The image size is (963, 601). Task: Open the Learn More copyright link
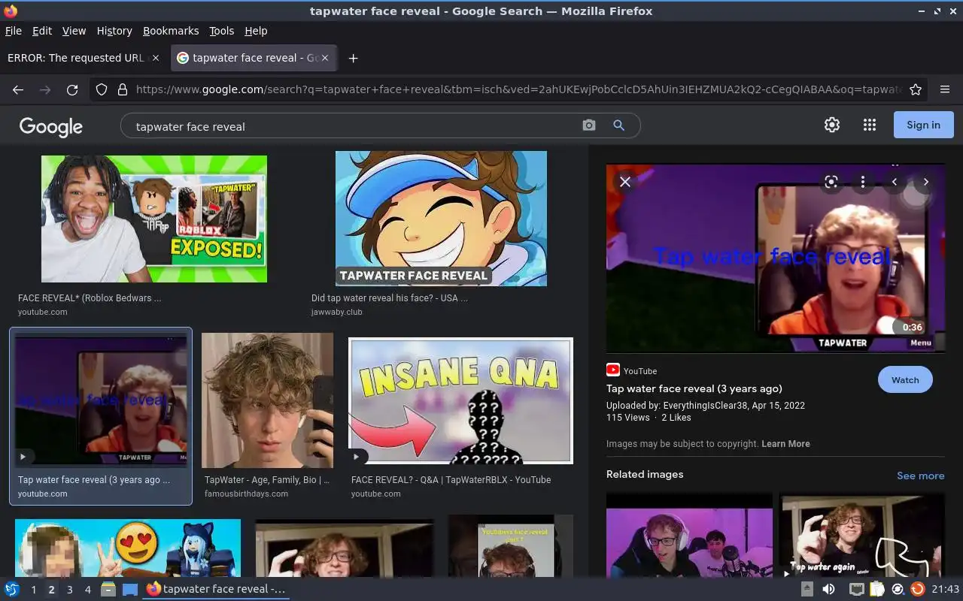[785, 444]
